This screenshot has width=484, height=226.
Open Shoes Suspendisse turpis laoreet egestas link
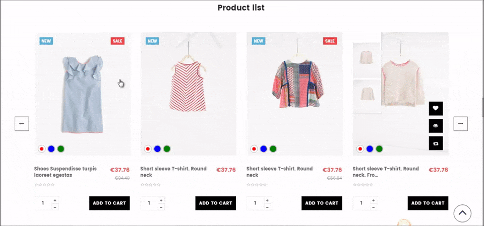click(x=65, y=172)
